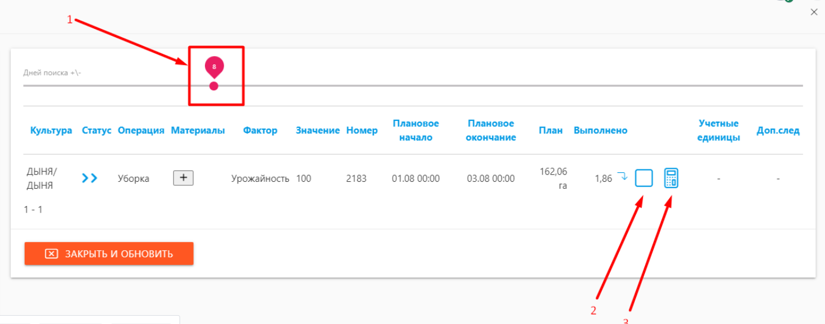Screen dimensions: 825x324
Task: Sort by the Операция column header
Action: (x=141, y=130)
